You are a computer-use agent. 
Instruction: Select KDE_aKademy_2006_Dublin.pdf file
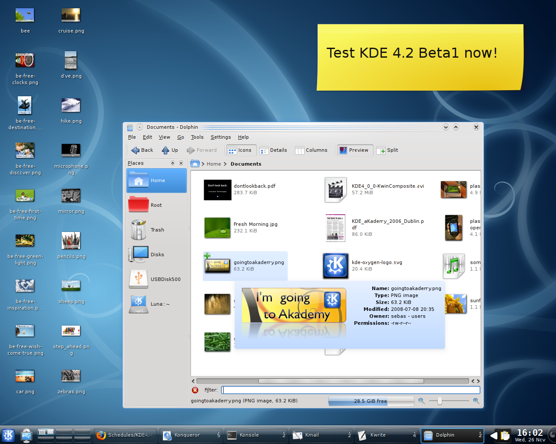pyautogui.click(x=374, y=228)
